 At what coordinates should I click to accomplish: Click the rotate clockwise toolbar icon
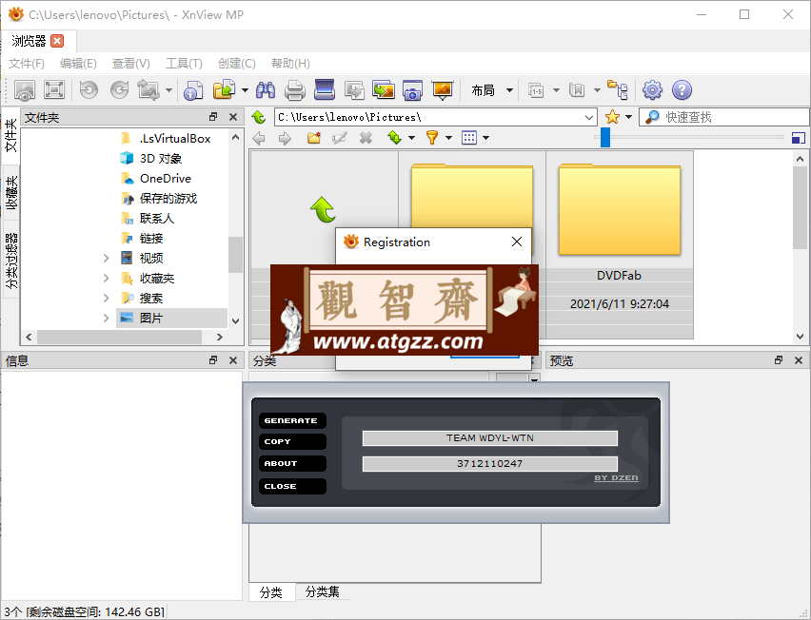coord(120,90)
